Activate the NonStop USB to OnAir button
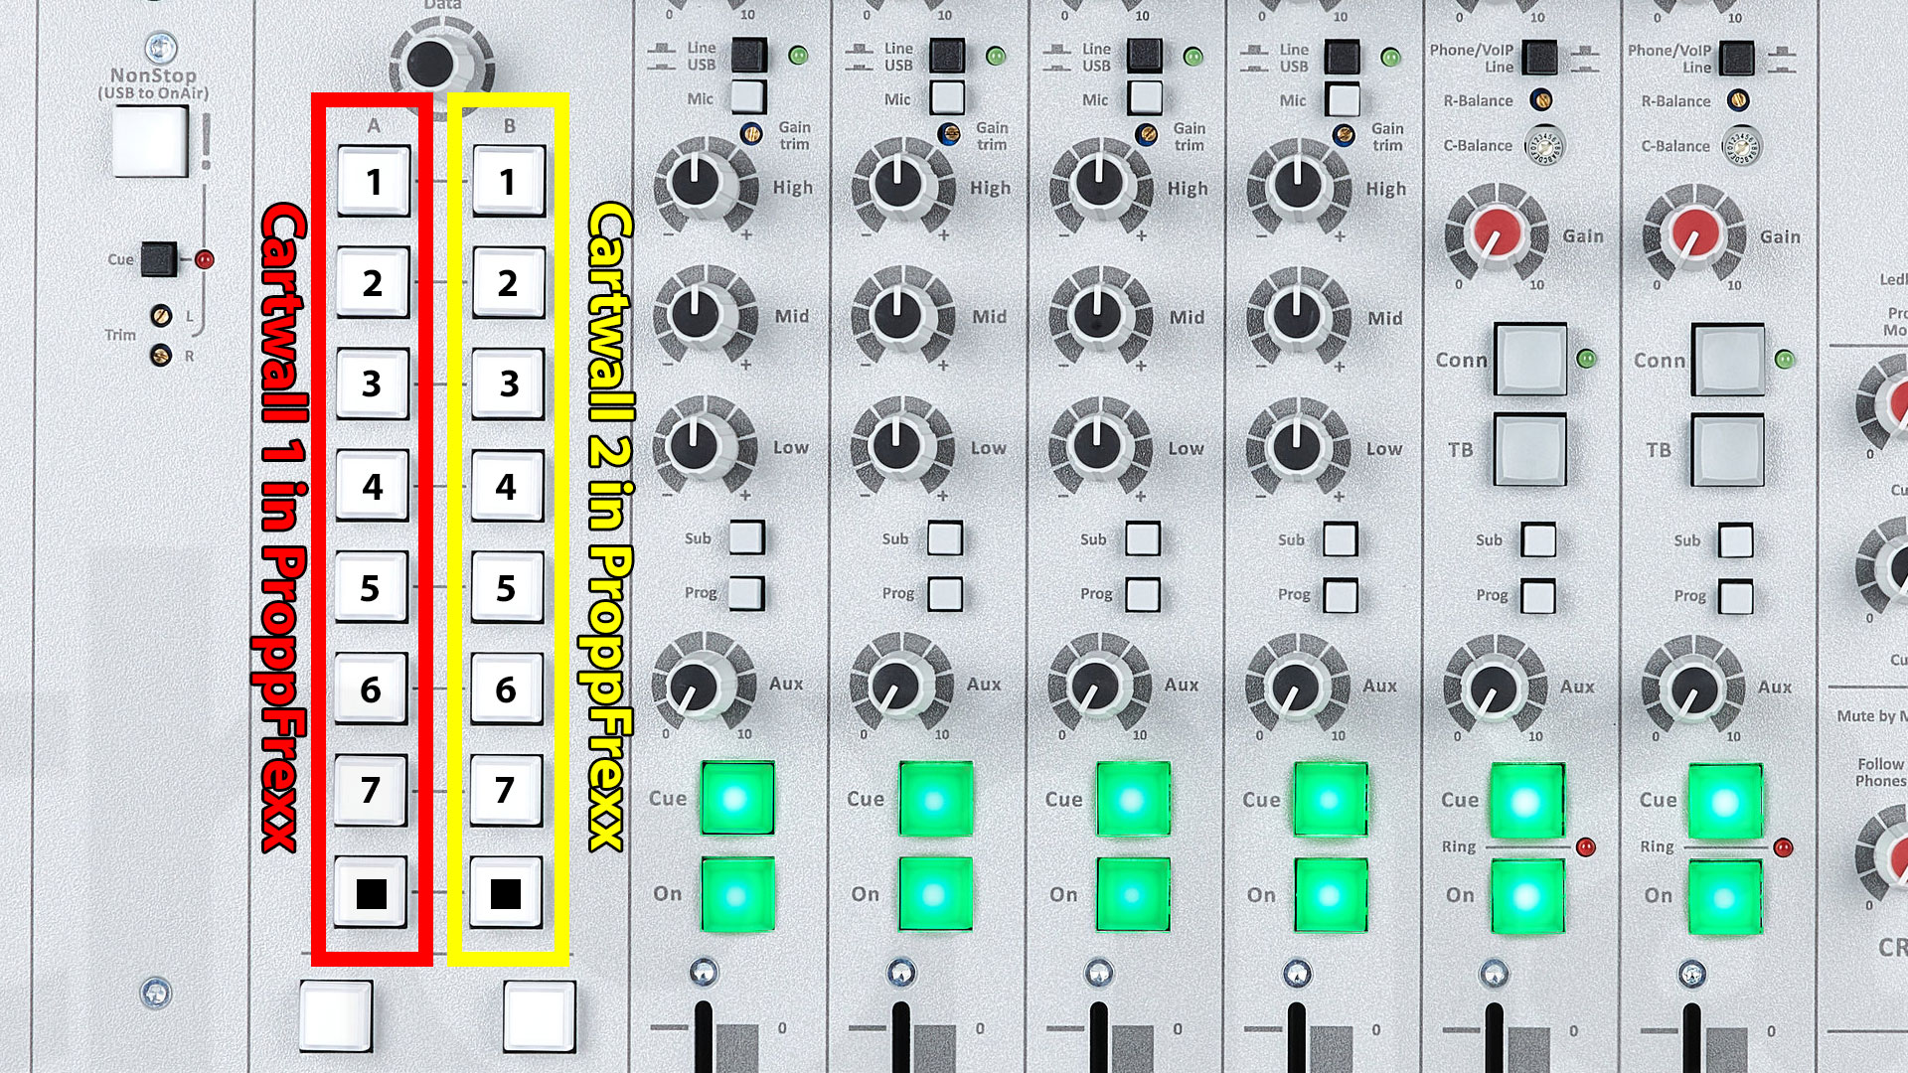Image resolution: width=1908 pixels, height=1073 pixels. (x=150, y=140)
